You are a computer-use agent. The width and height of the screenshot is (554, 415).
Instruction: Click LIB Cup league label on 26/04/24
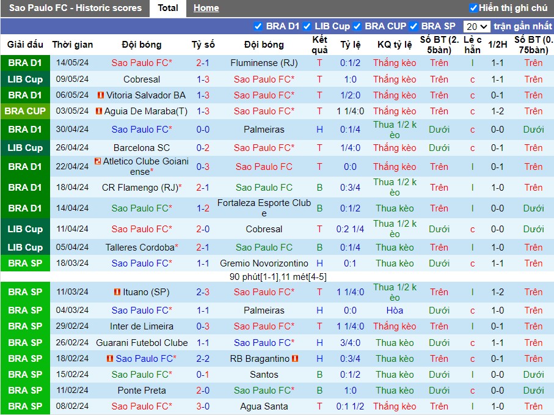pos(25,148)
